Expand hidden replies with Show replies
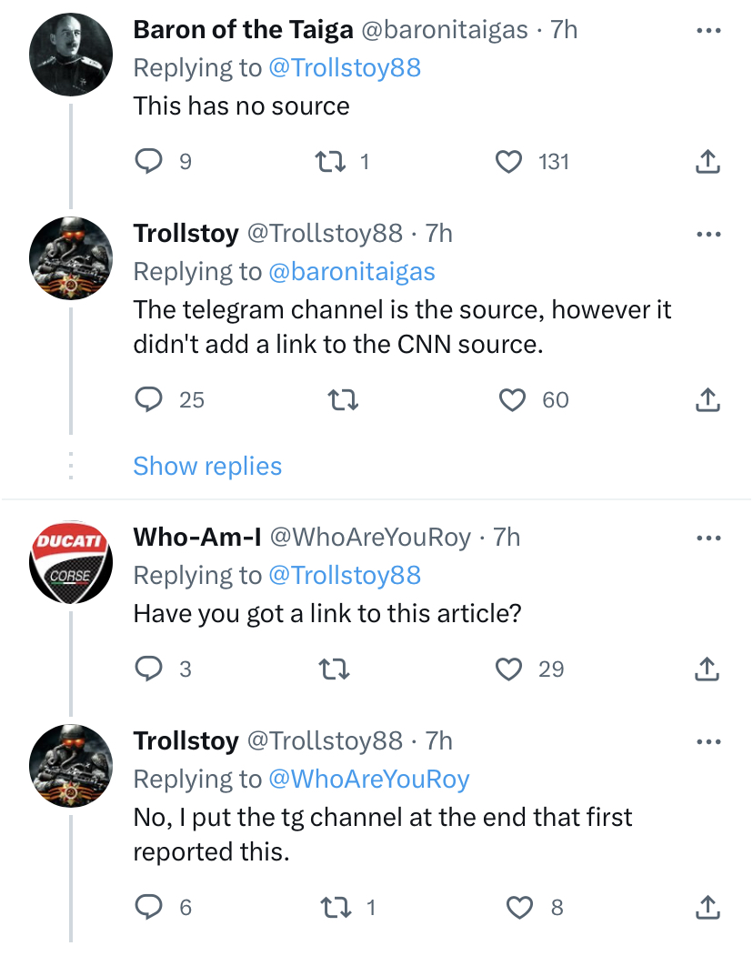 click(207, 467)
